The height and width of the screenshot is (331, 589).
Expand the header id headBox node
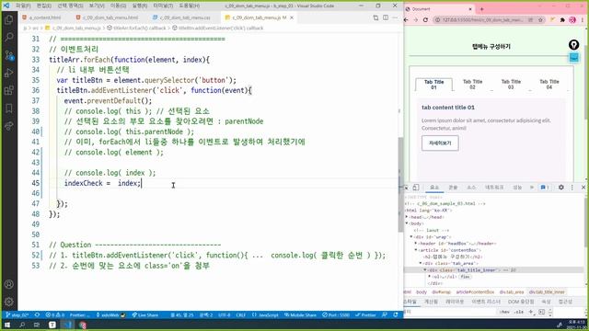click(x=416, y=243)
